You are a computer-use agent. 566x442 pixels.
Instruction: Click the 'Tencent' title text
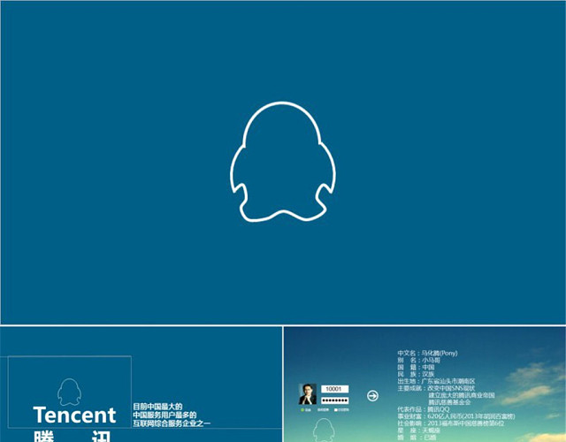click(x=74, y=415)
